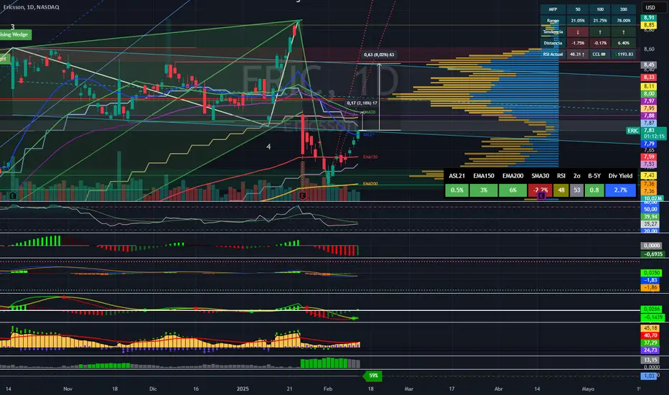This screenshot has height=395, width=669.
Task: Click the red 40,70 indicator label
Action: click(650, 335)
